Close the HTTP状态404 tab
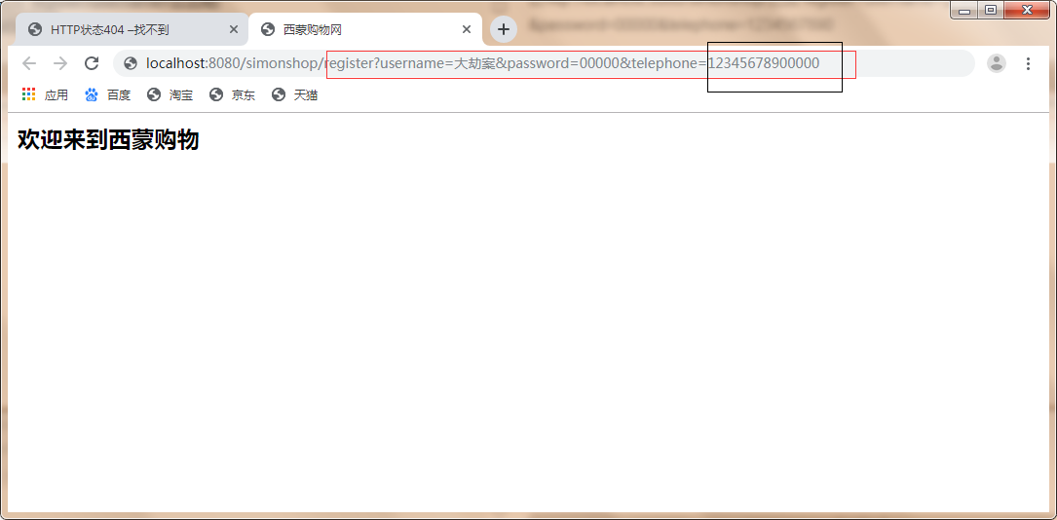 click(234, 29)
